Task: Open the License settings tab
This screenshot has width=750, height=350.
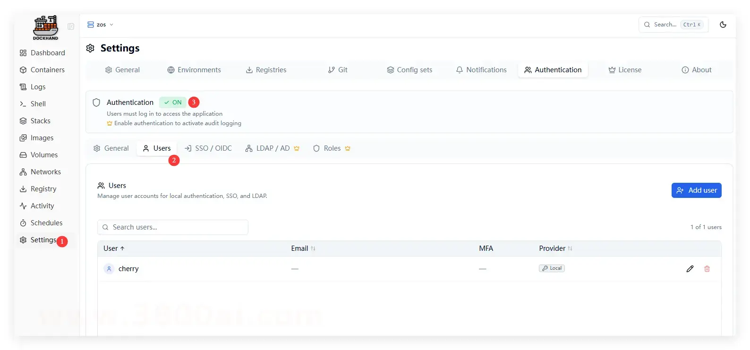Action: point(624,70)
